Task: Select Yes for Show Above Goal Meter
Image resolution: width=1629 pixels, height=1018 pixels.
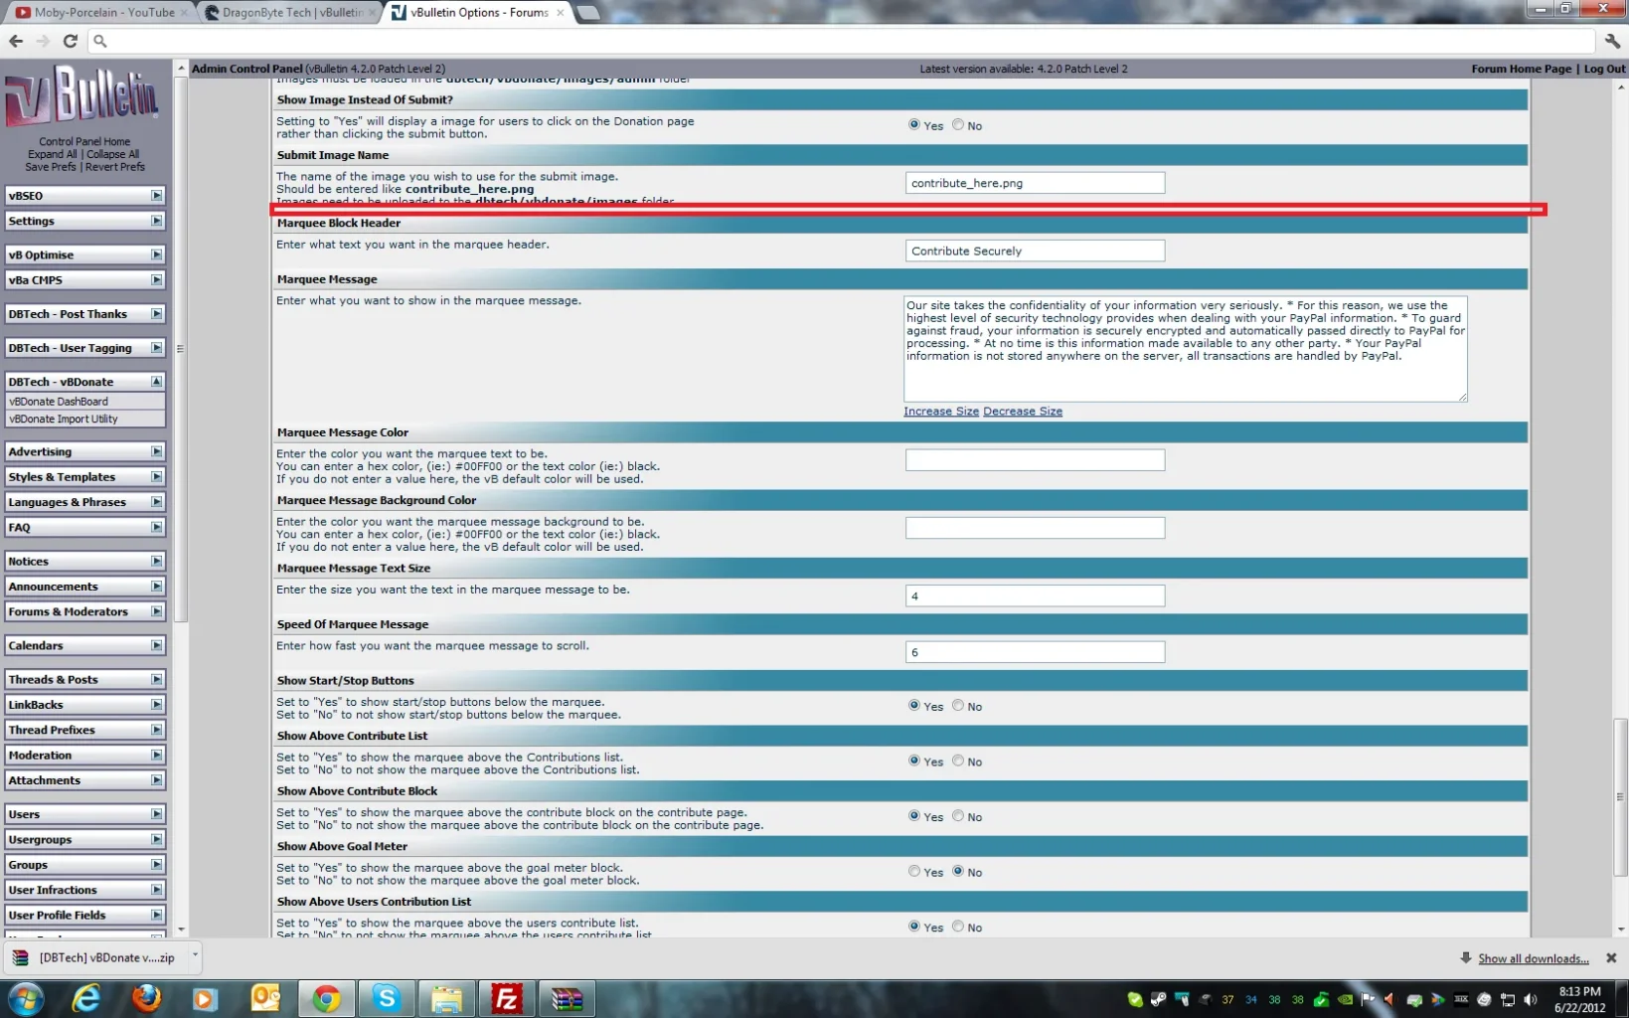Action: pyautogui.click(x=913, y=871)
